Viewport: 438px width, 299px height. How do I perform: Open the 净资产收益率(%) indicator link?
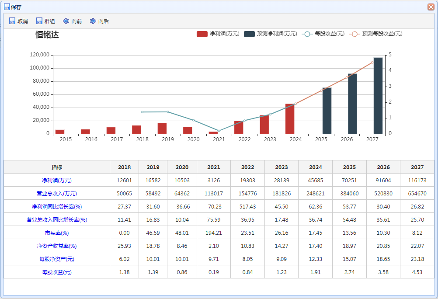pyautogui.click(x=57, y=246)
